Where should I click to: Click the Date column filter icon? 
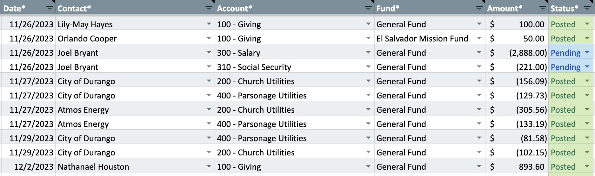[50, 9]
